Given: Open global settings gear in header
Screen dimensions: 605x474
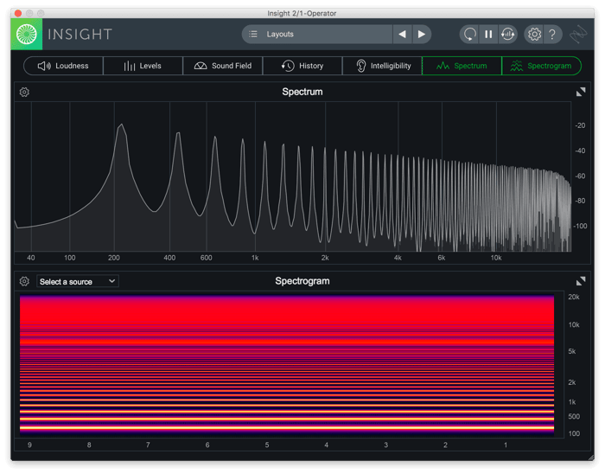Looking at the screenshot, I should click(x=534, y=35).
